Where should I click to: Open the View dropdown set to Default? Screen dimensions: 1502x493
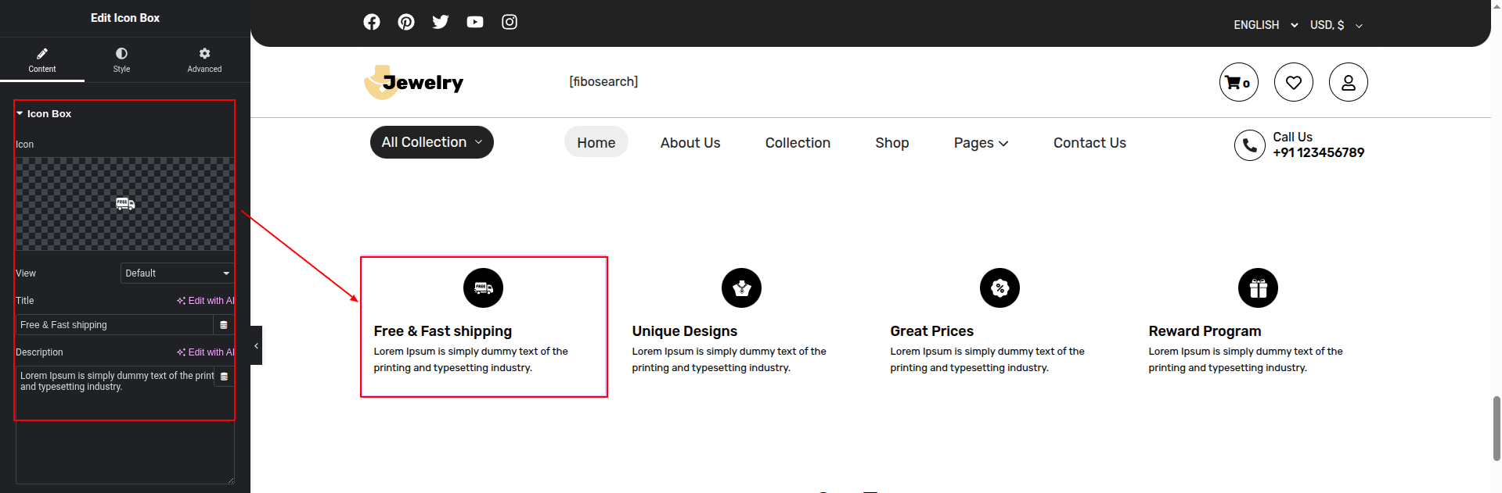178,273
